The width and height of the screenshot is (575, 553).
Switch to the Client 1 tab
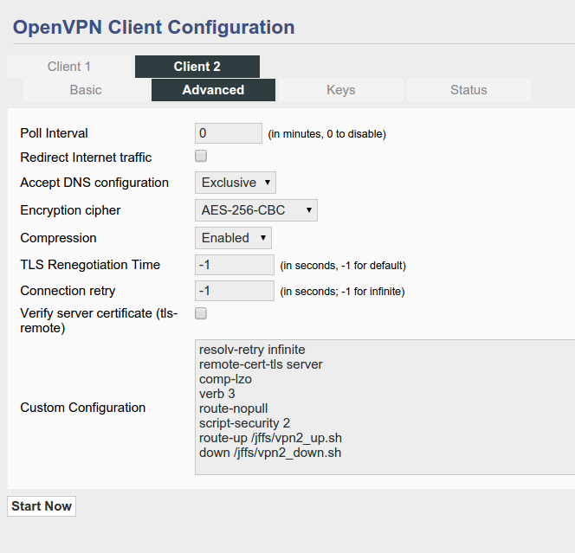click(x=69, y=67)
